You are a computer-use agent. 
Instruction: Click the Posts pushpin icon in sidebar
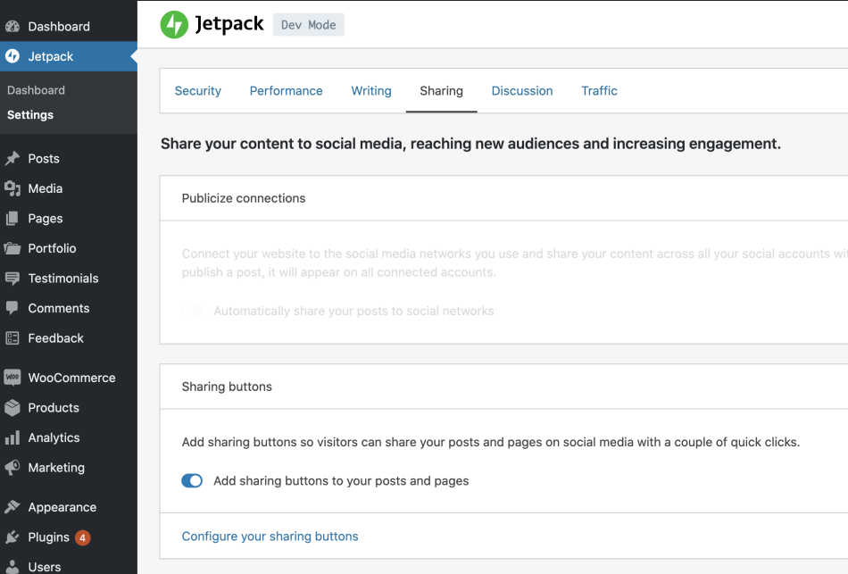[x=12, y=159]
